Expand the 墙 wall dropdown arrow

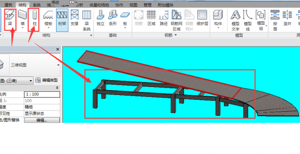point(22,28)
